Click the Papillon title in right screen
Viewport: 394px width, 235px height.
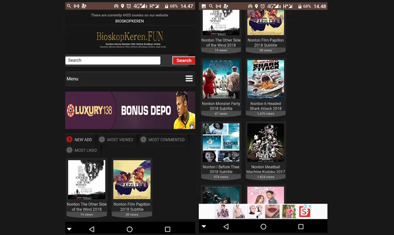coord(266,43)
